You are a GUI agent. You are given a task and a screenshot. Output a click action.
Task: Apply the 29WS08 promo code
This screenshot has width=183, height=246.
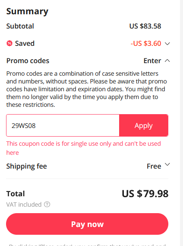144,125
